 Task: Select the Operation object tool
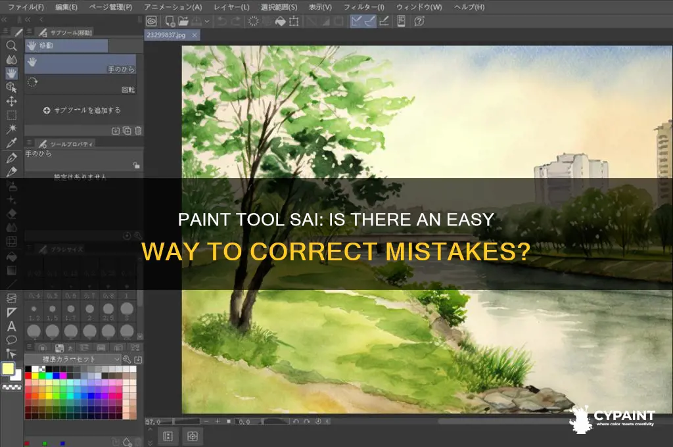click(x=12, y=87)
